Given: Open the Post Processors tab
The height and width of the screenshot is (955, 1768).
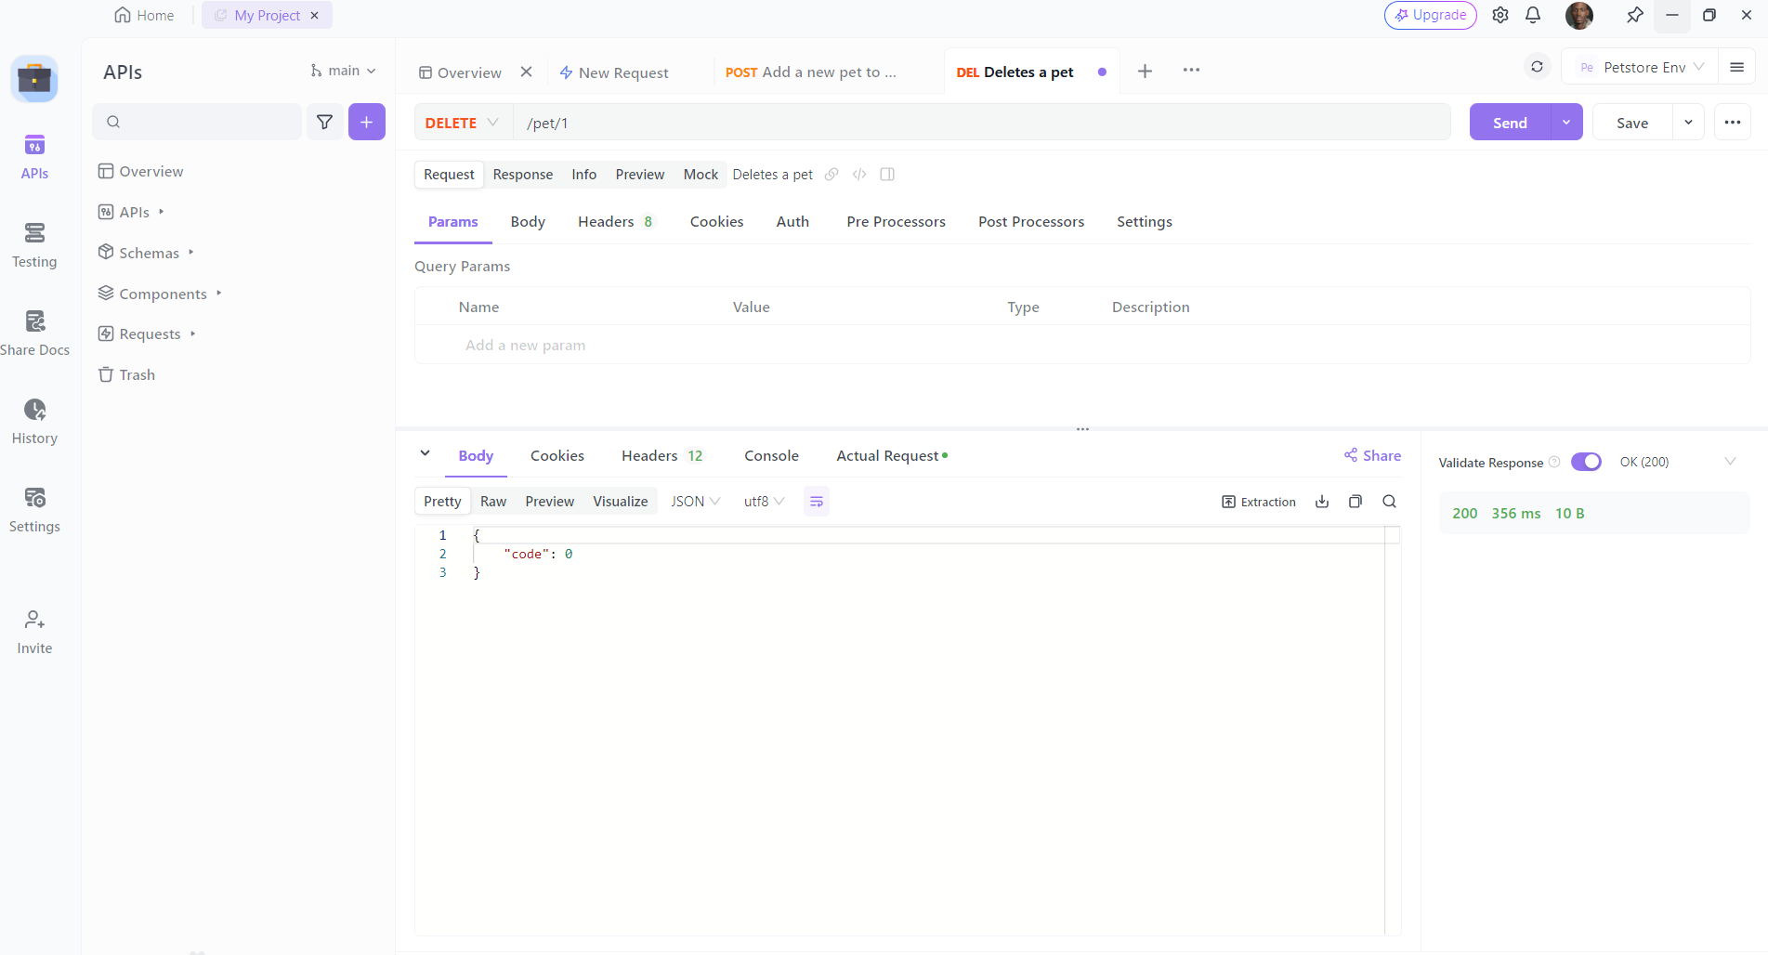Looking at the screenshot, I should (x=1031, y=221).
